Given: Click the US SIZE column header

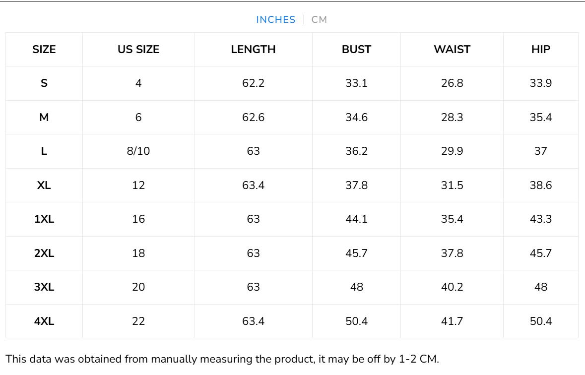Looking at the screenshot, I should (138, 50).
